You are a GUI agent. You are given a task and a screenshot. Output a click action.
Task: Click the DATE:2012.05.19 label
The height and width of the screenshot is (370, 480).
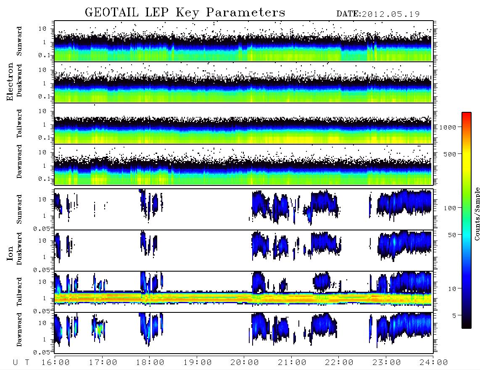click(x=378, y=14)
